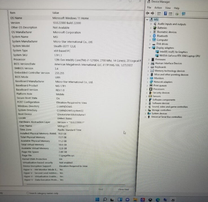
Task: Select the OS Name row
Action: click(76, 18)
